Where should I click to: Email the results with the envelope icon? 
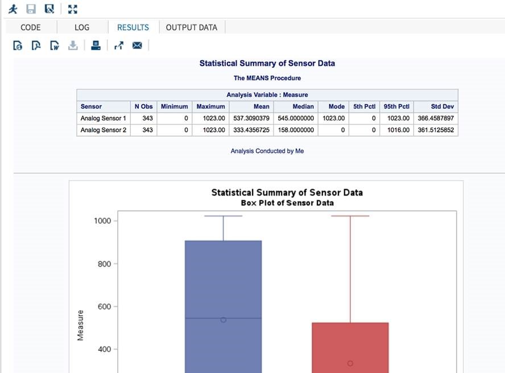[137, 46]
